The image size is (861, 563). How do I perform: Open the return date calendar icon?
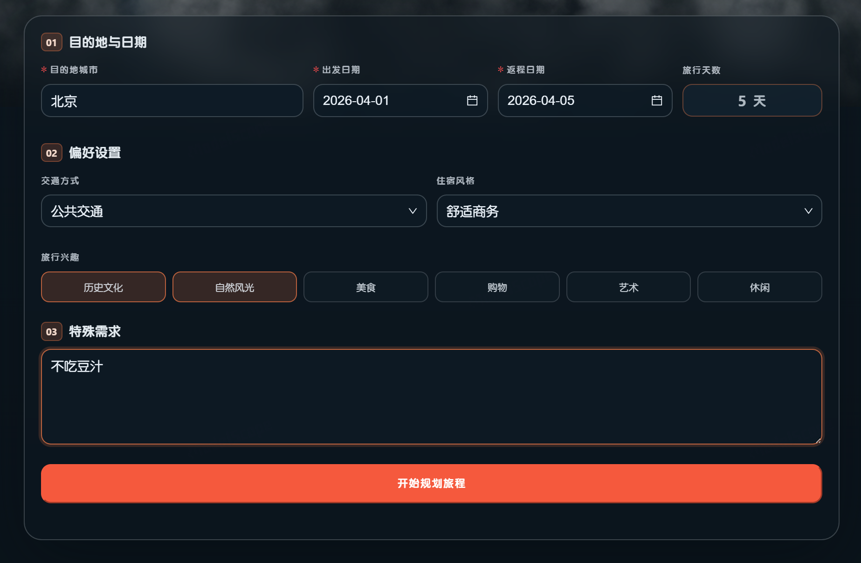pos(656,100)
